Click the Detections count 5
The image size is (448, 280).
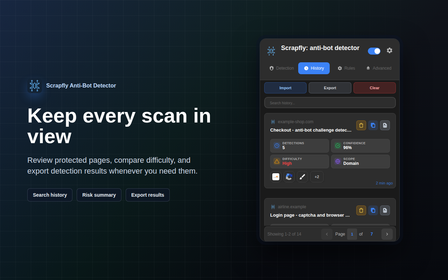pyautogui.click(x=283, y=148)
